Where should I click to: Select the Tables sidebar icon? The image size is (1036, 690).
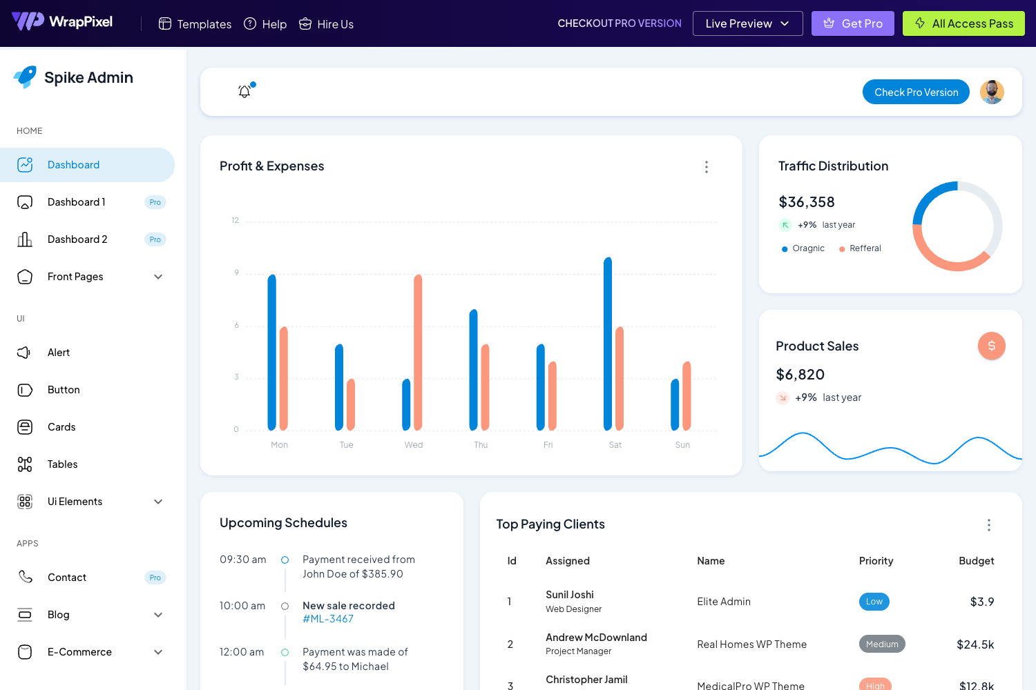point(25,464)
